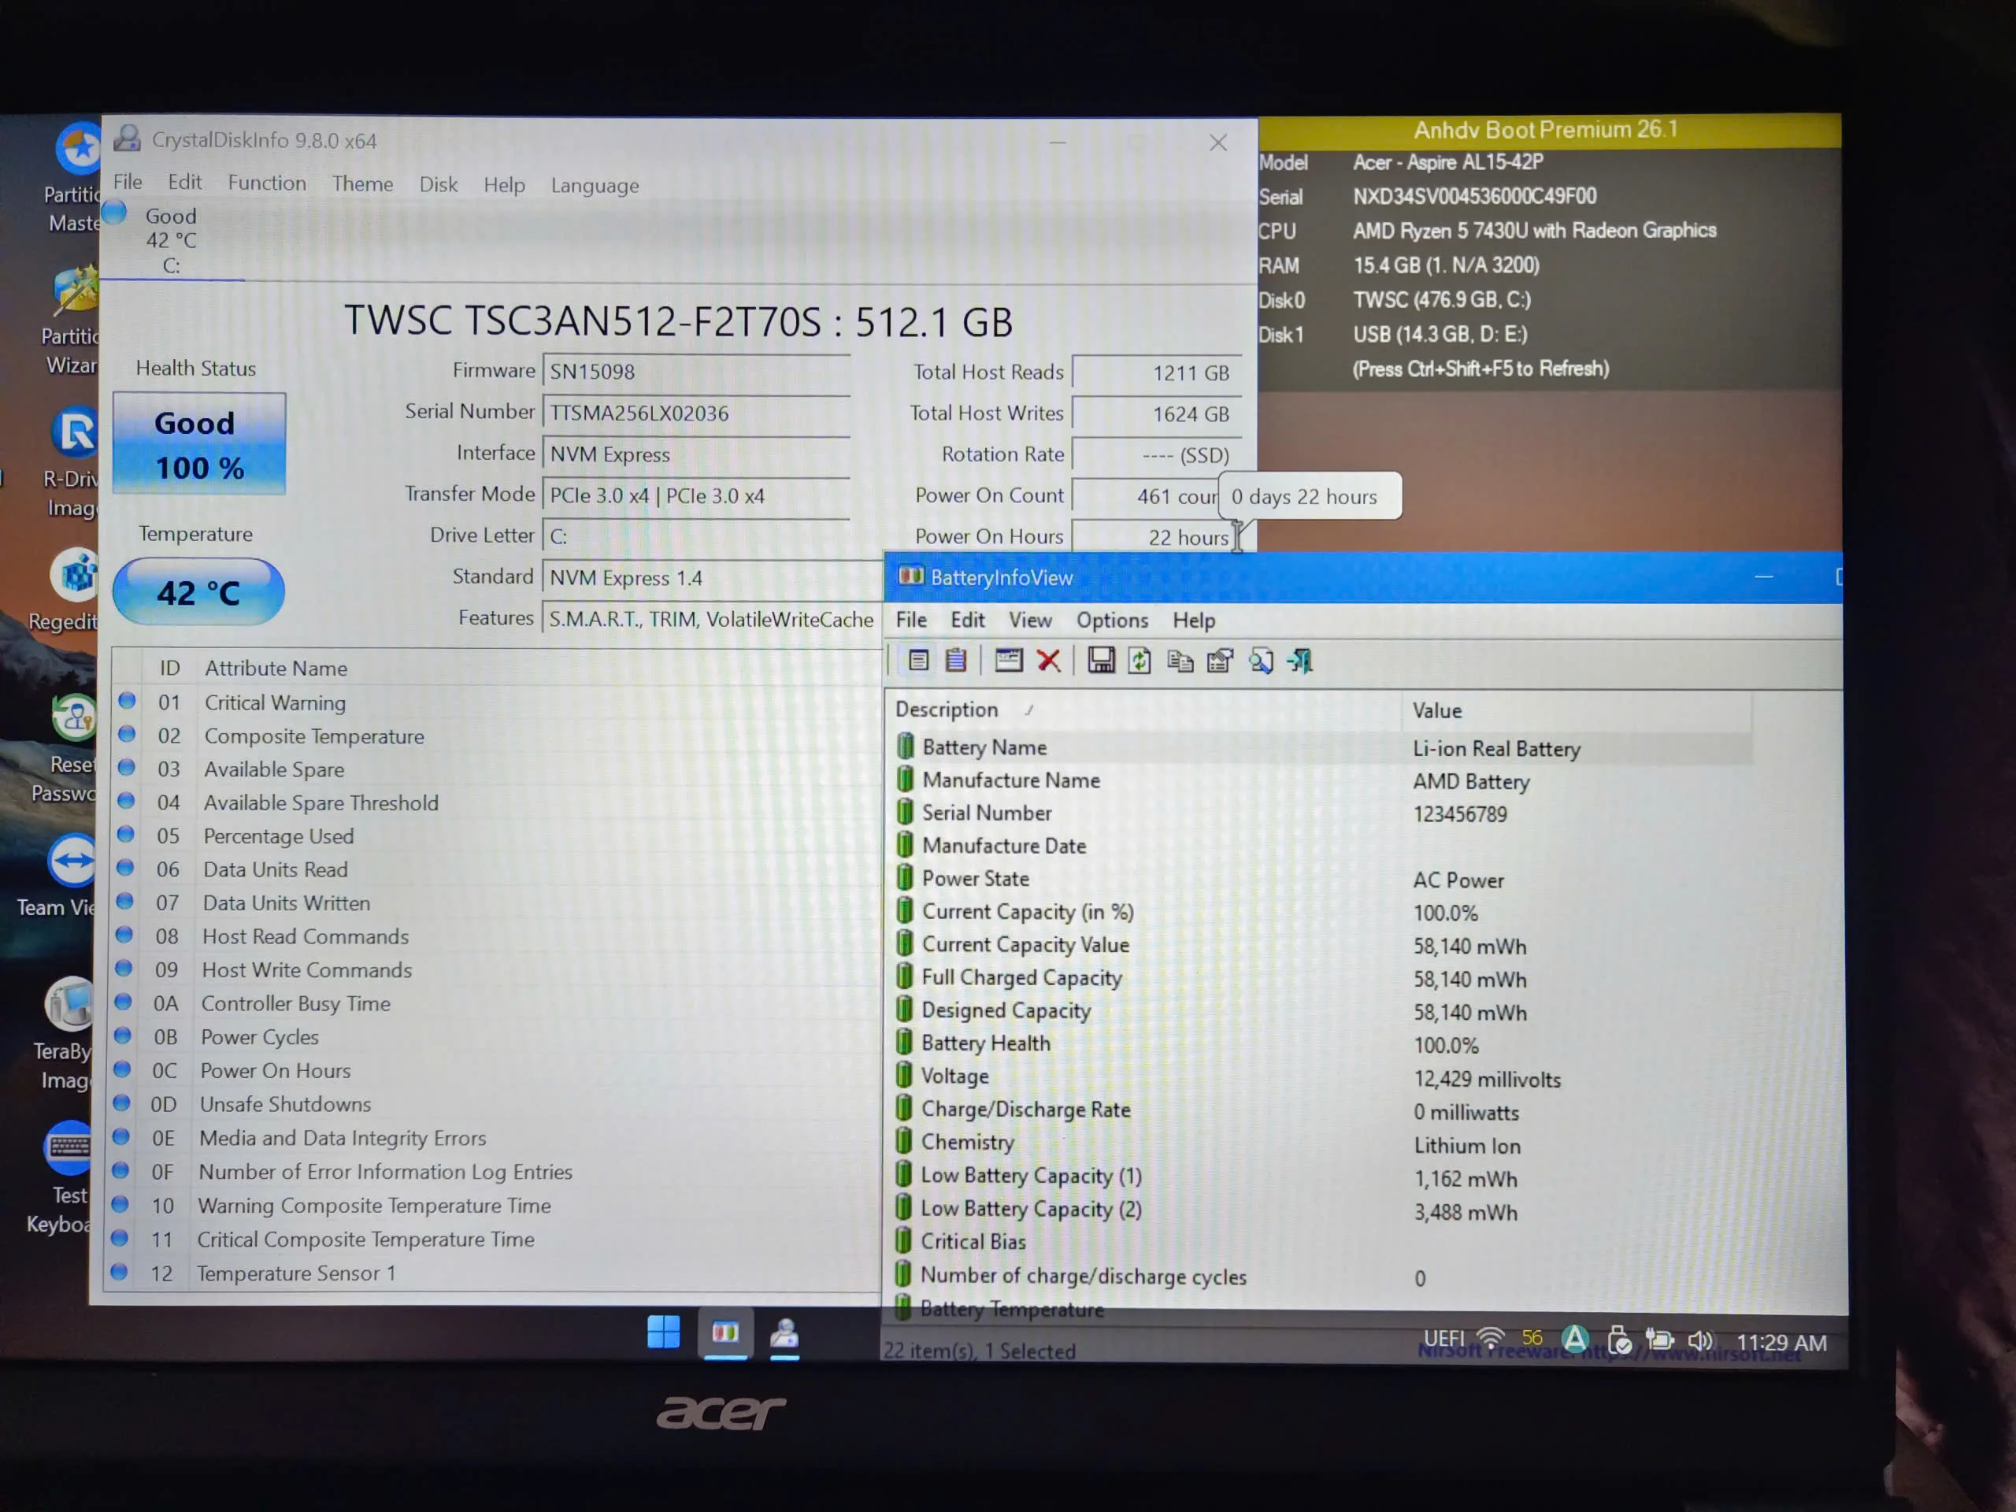Viewport: 2016px width, 1512px height.
Task: Sort by the Description column header
Action: click(1143, 709)
